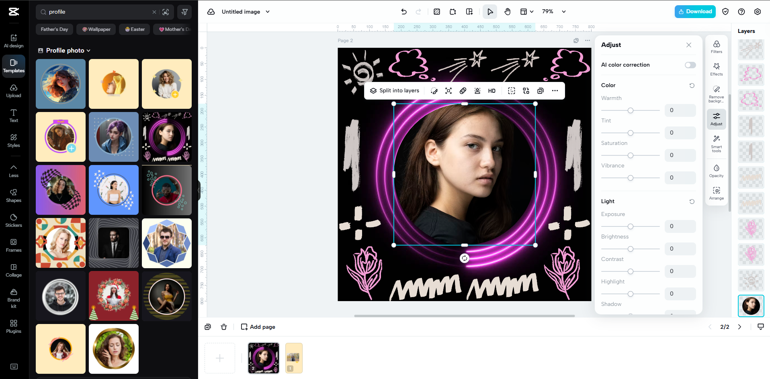
Task: Open AI design in the sidebar
Action: pos(13,40)
